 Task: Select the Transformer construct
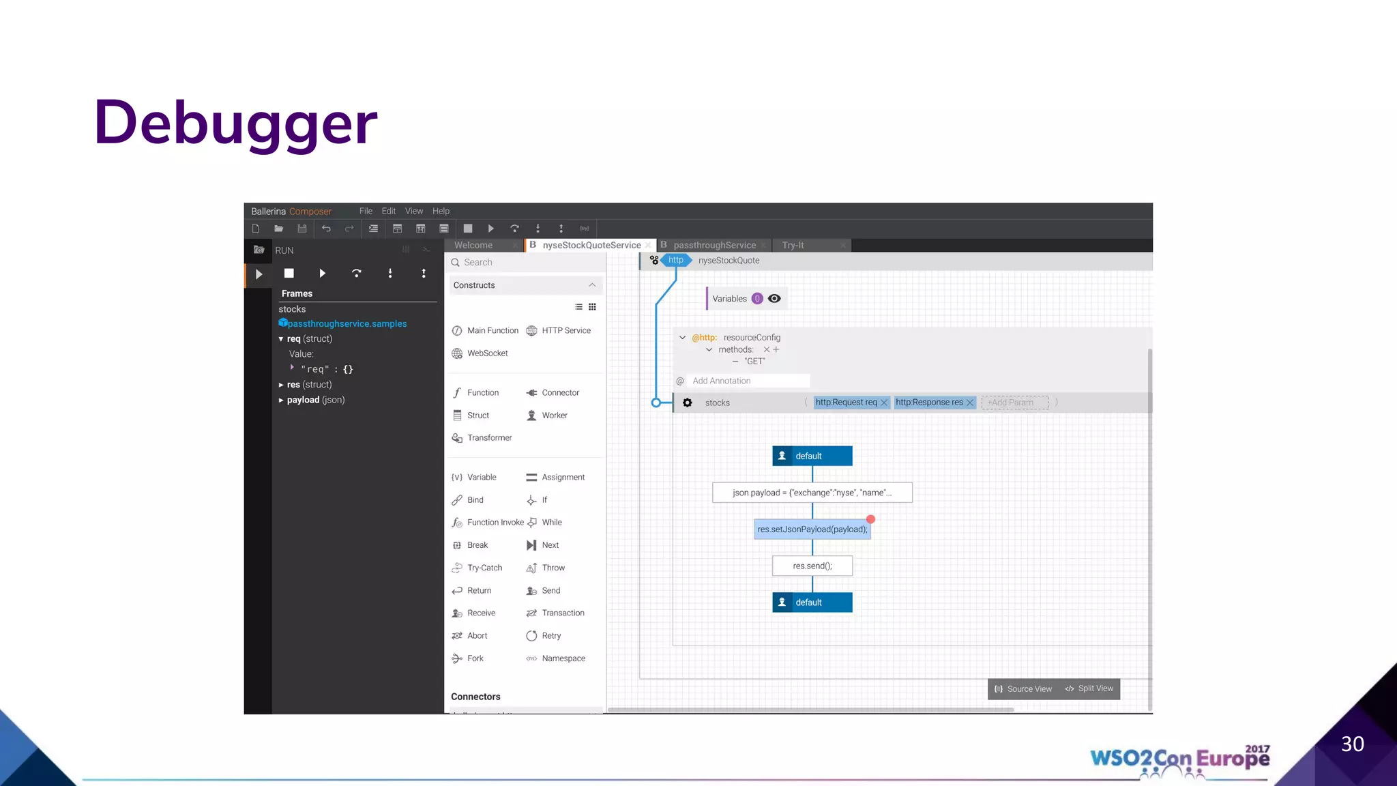point(482,437)
